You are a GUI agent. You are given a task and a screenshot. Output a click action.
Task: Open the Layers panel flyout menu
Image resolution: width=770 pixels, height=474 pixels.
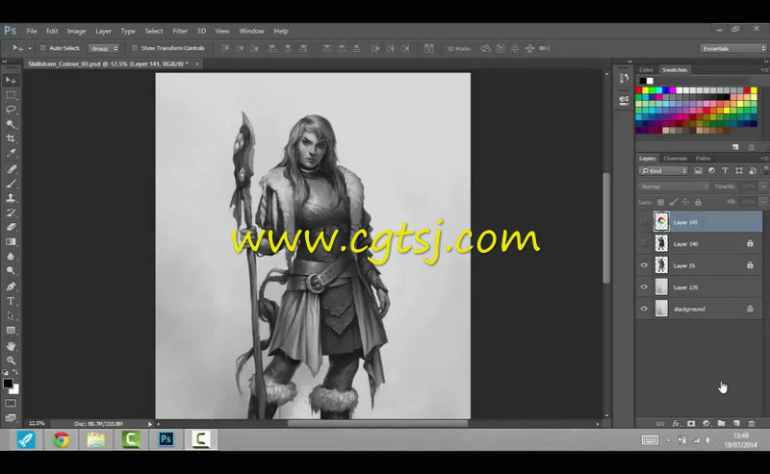pos(764,159)
